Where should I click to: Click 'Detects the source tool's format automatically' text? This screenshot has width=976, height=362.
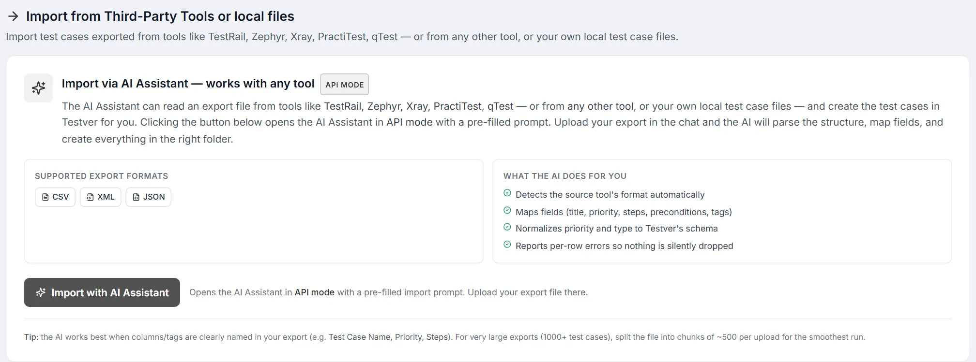(x=610, y=195)
